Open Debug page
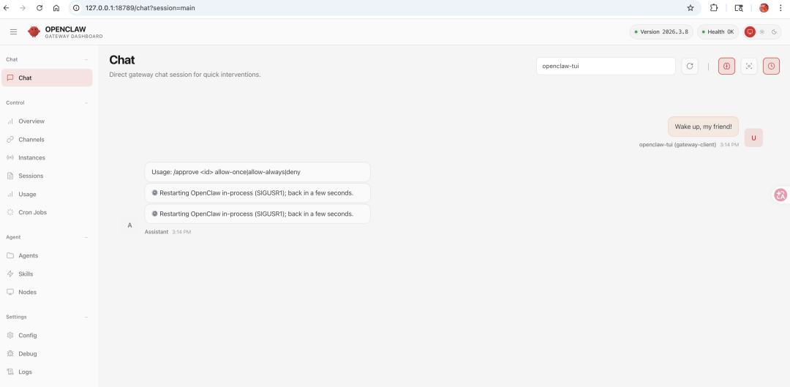Viewport: 790px width, 387px height. [x=47, y=353]
